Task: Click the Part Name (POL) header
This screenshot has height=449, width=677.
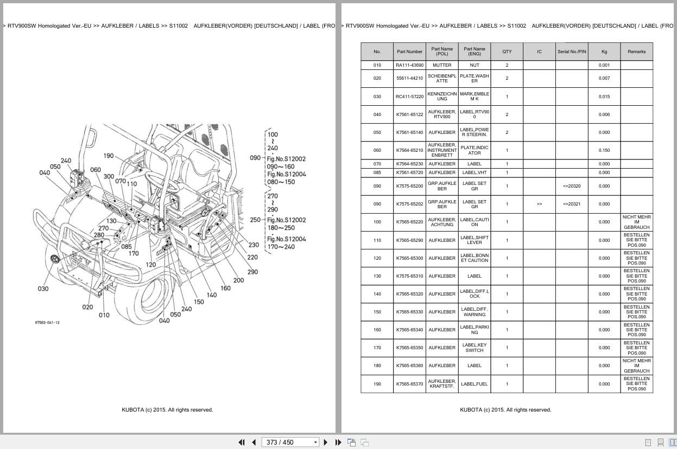Action: [442, 52]
